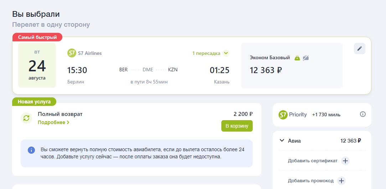Click the S7 Airlines logo icon
Image resolution: width=386 pixels, height=189 pixels.
click(x=72, y=53)
